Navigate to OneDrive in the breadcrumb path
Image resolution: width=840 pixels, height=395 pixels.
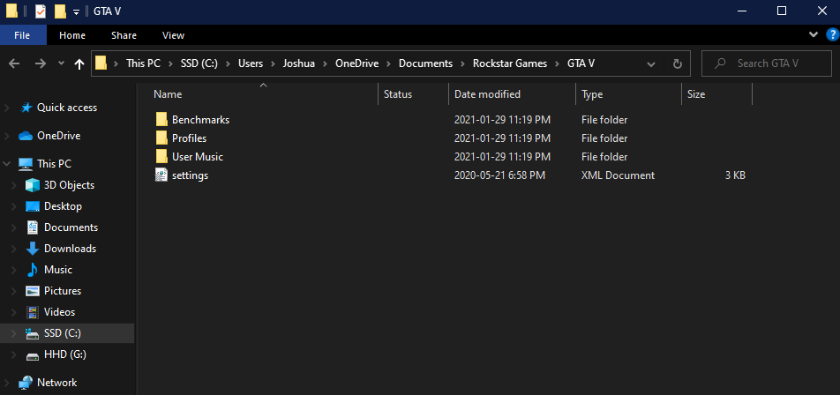click(x=356, y=63)
